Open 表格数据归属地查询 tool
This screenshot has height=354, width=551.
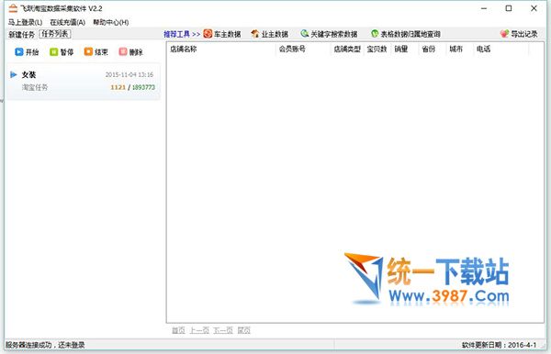[406, 34]
